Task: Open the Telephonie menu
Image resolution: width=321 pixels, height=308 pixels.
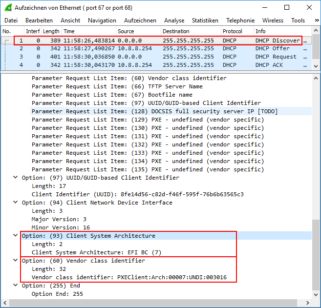Action: point(240,21)
